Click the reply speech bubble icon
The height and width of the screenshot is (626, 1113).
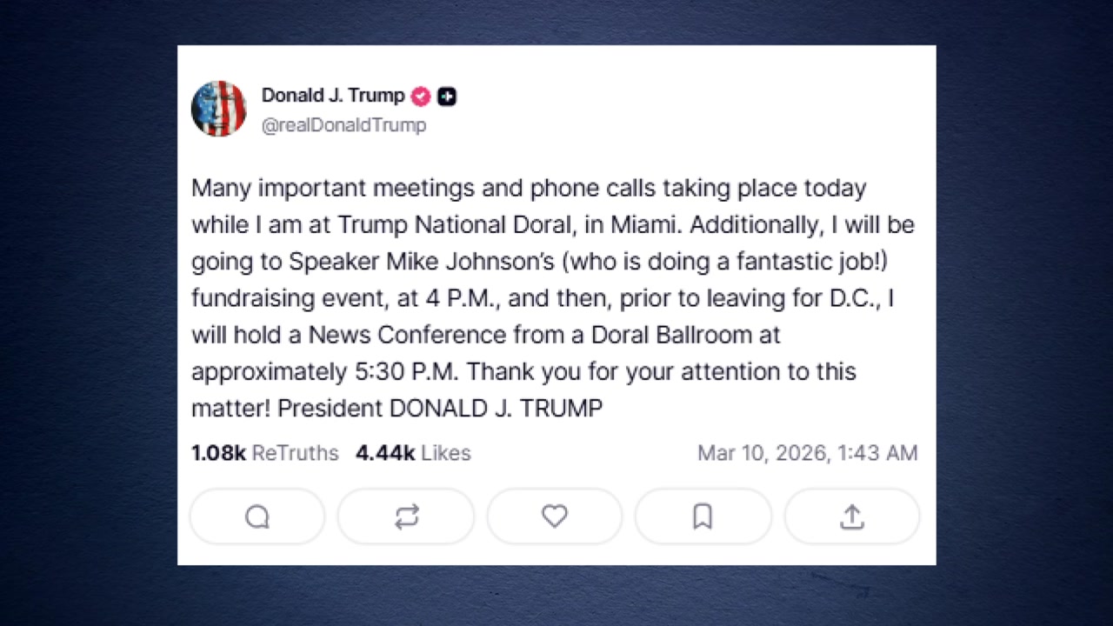tap(257, 517)
